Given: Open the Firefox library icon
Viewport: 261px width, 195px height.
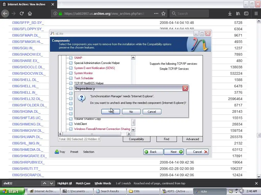Looking at the screenshot, I should [238, 13].
